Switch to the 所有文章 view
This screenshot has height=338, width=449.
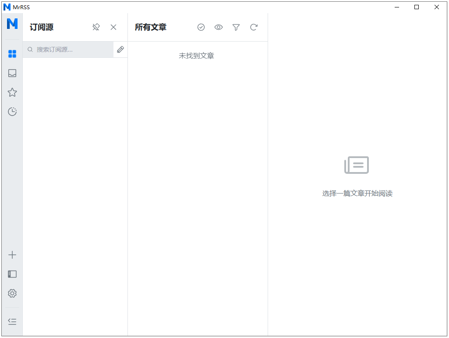click(150, 27)
